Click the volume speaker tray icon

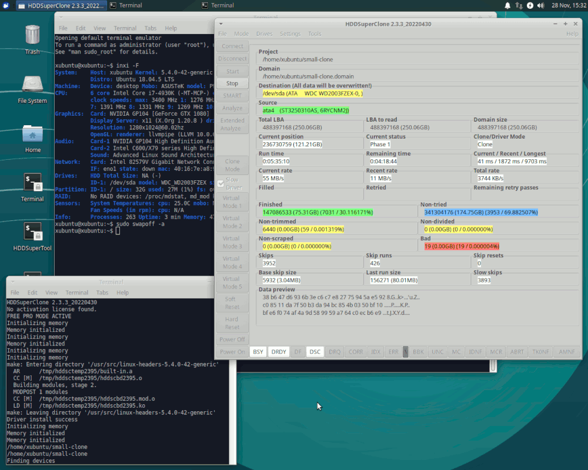pos(541,5)
